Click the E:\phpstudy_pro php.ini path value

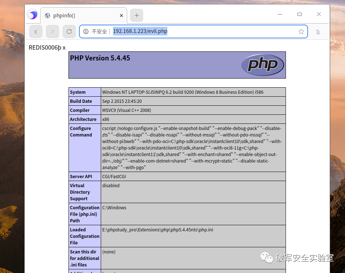(x=158, y=230)
